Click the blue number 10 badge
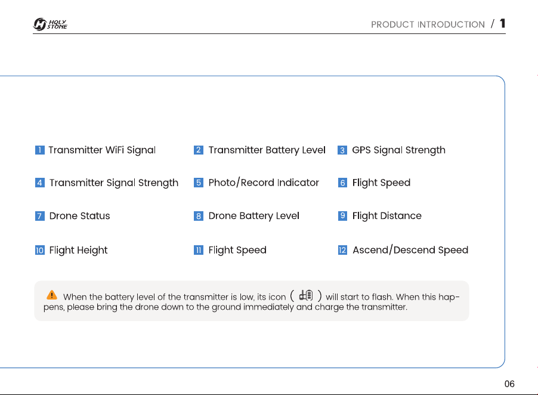The width and height of the screenshot is (538, 395). pos(40,250)
